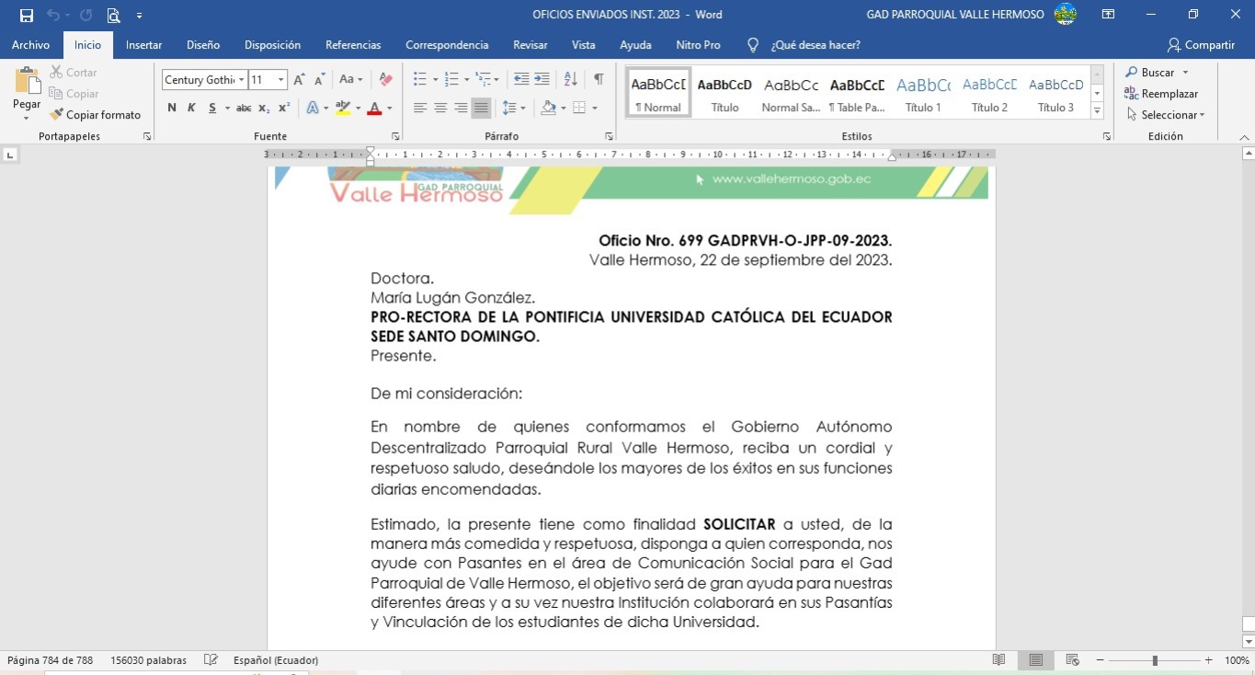Center align the text
The image size is (1255, 675).
click(440, 108)
